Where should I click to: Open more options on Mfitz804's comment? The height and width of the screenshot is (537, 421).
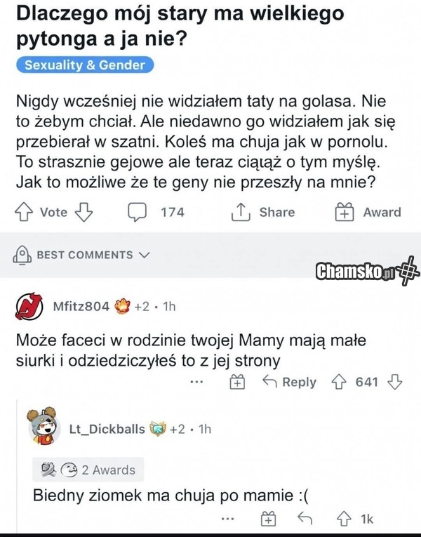197,383
